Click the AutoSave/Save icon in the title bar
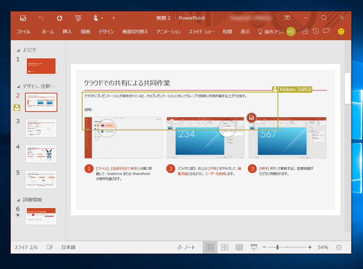363x269 pixels. [x=23, y=18]
